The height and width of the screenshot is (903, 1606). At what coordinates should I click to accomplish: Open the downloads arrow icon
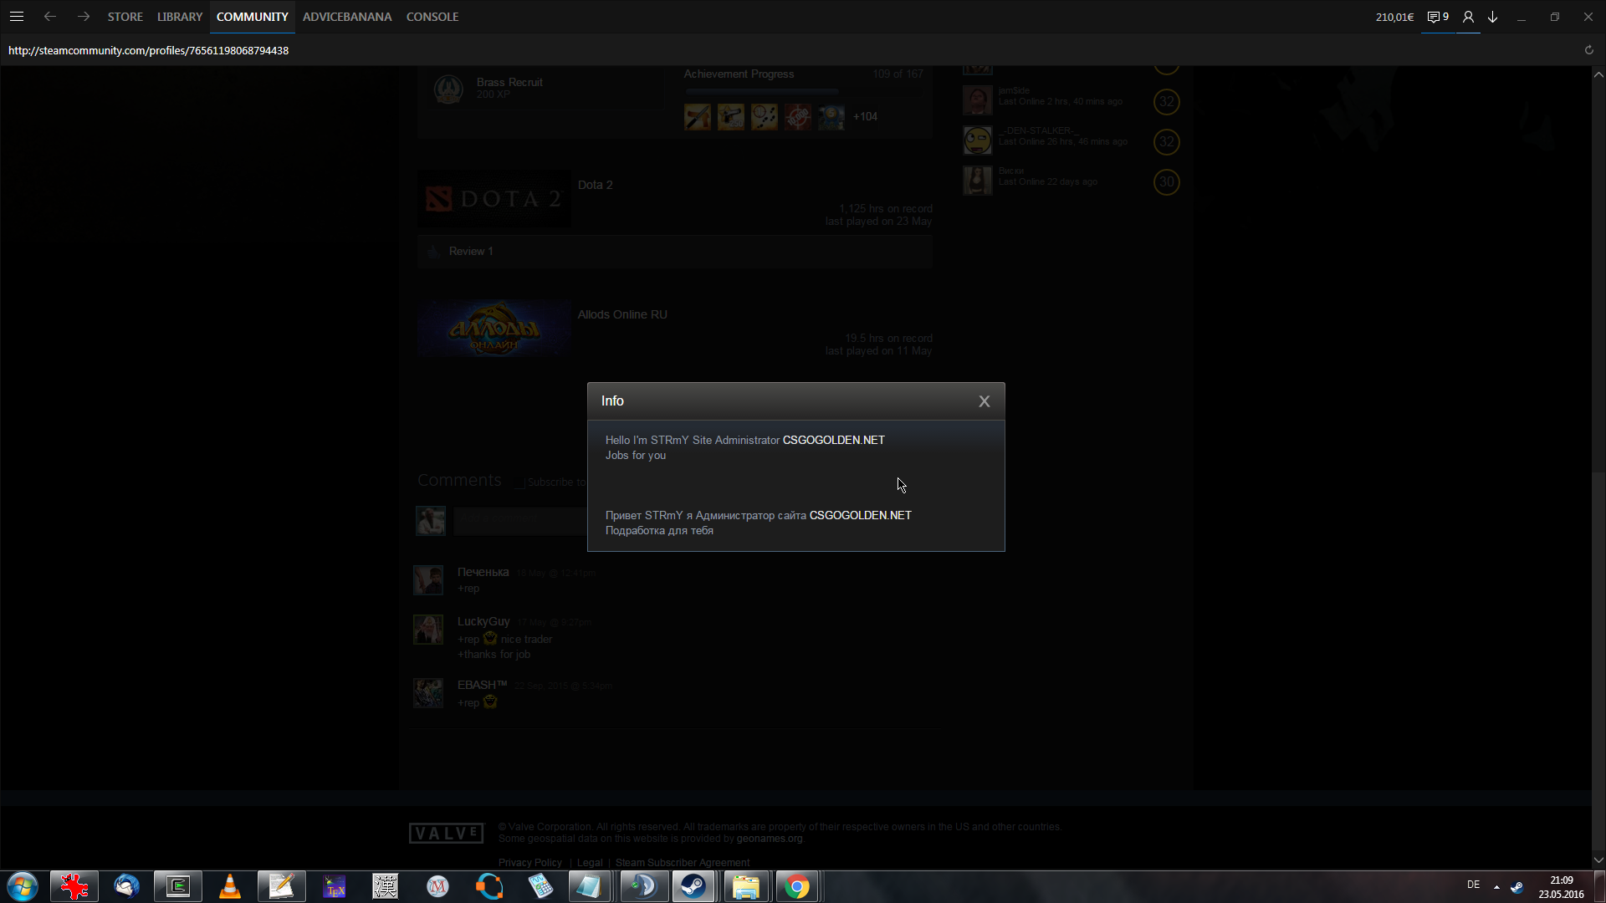(x=1492, y=17)
